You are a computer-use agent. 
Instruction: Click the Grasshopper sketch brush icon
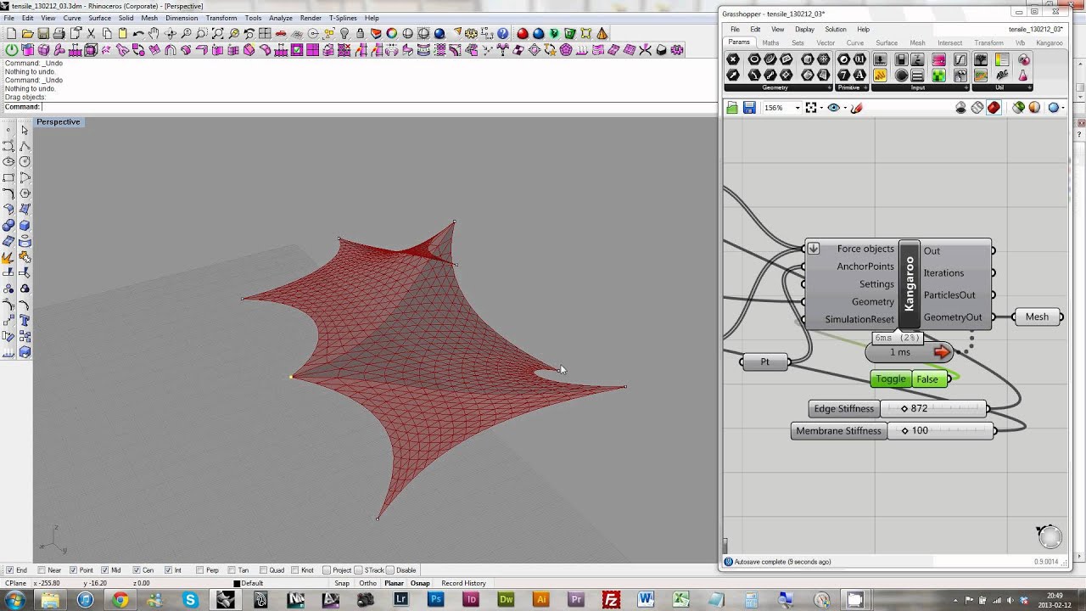(x=856, y=108)
